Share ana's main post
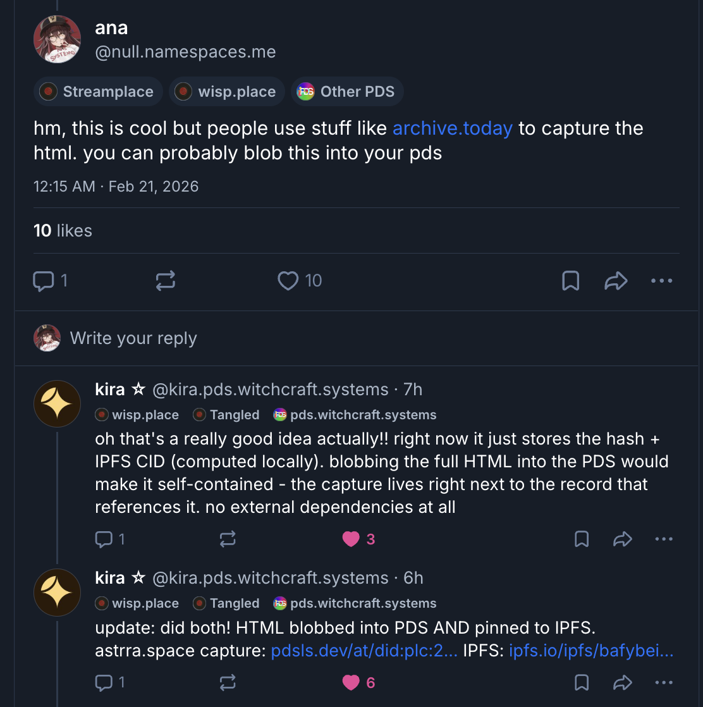 (x=616, y=281)
